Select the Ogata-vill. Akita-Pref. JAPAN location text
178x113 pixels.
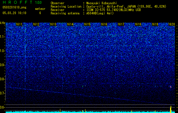coord(126,6)
